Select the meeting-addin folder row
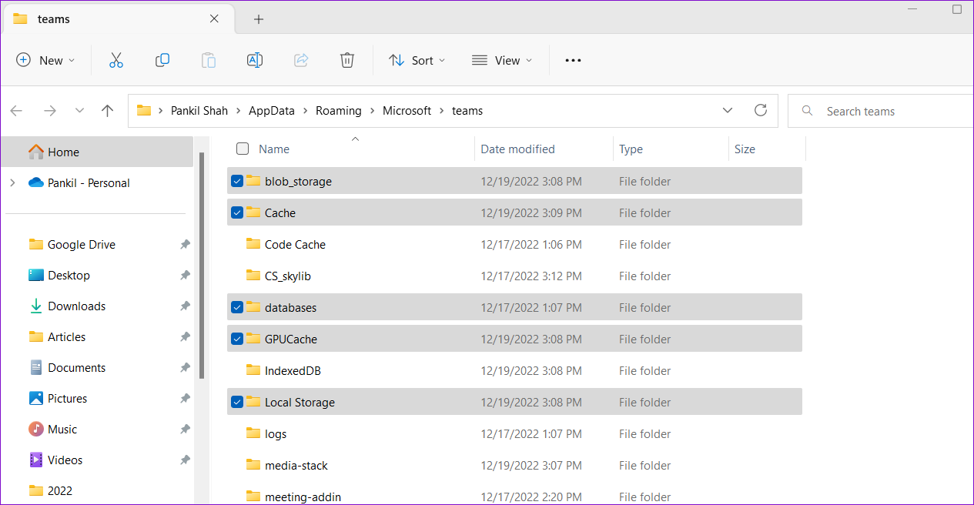The image size is (974, 505). coord(514,497)
